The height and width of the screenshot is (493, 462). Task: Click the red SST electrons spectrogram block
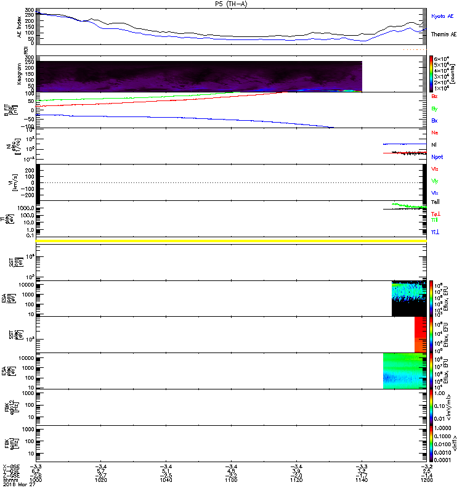(421, 335)
